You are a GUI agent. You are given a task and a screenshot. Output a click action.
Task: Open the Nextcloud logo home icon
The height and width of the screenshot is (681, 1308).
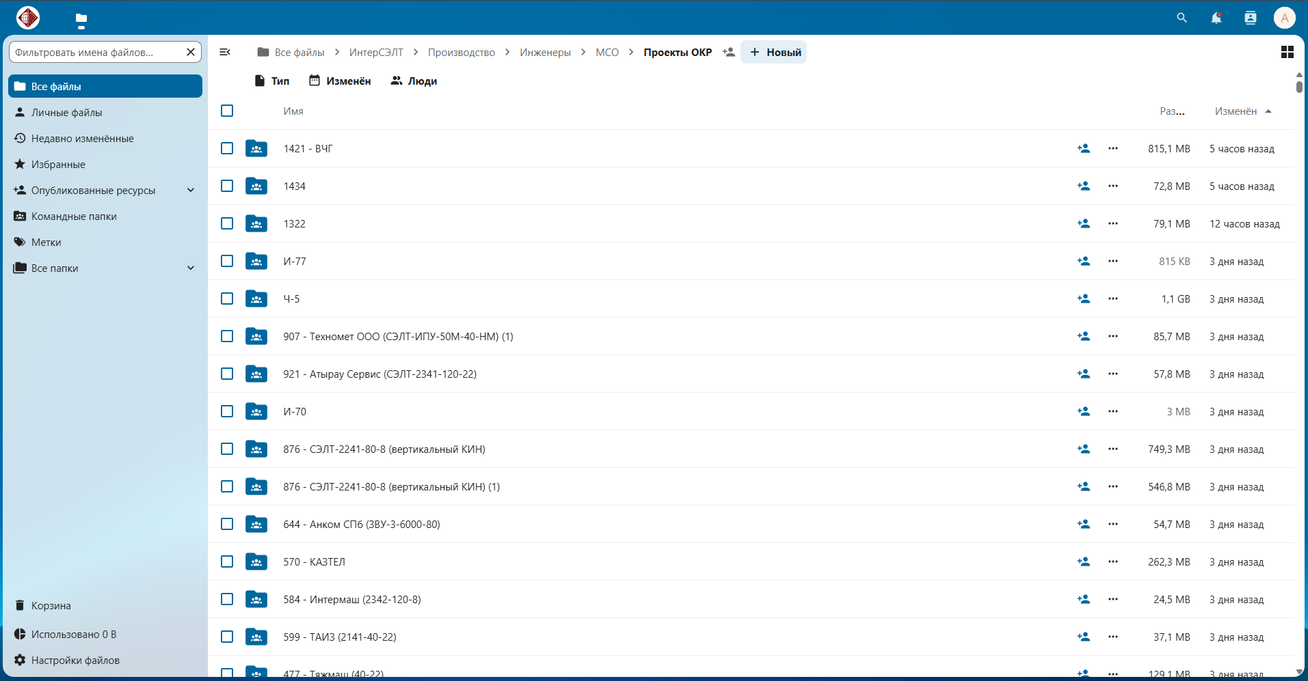pyautogui.click(x=28, y=18)
